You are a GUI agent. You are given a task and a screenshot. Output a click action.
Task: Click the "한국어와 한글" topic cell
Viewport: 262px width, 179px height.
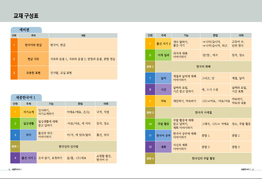click(x=33, y=45)
